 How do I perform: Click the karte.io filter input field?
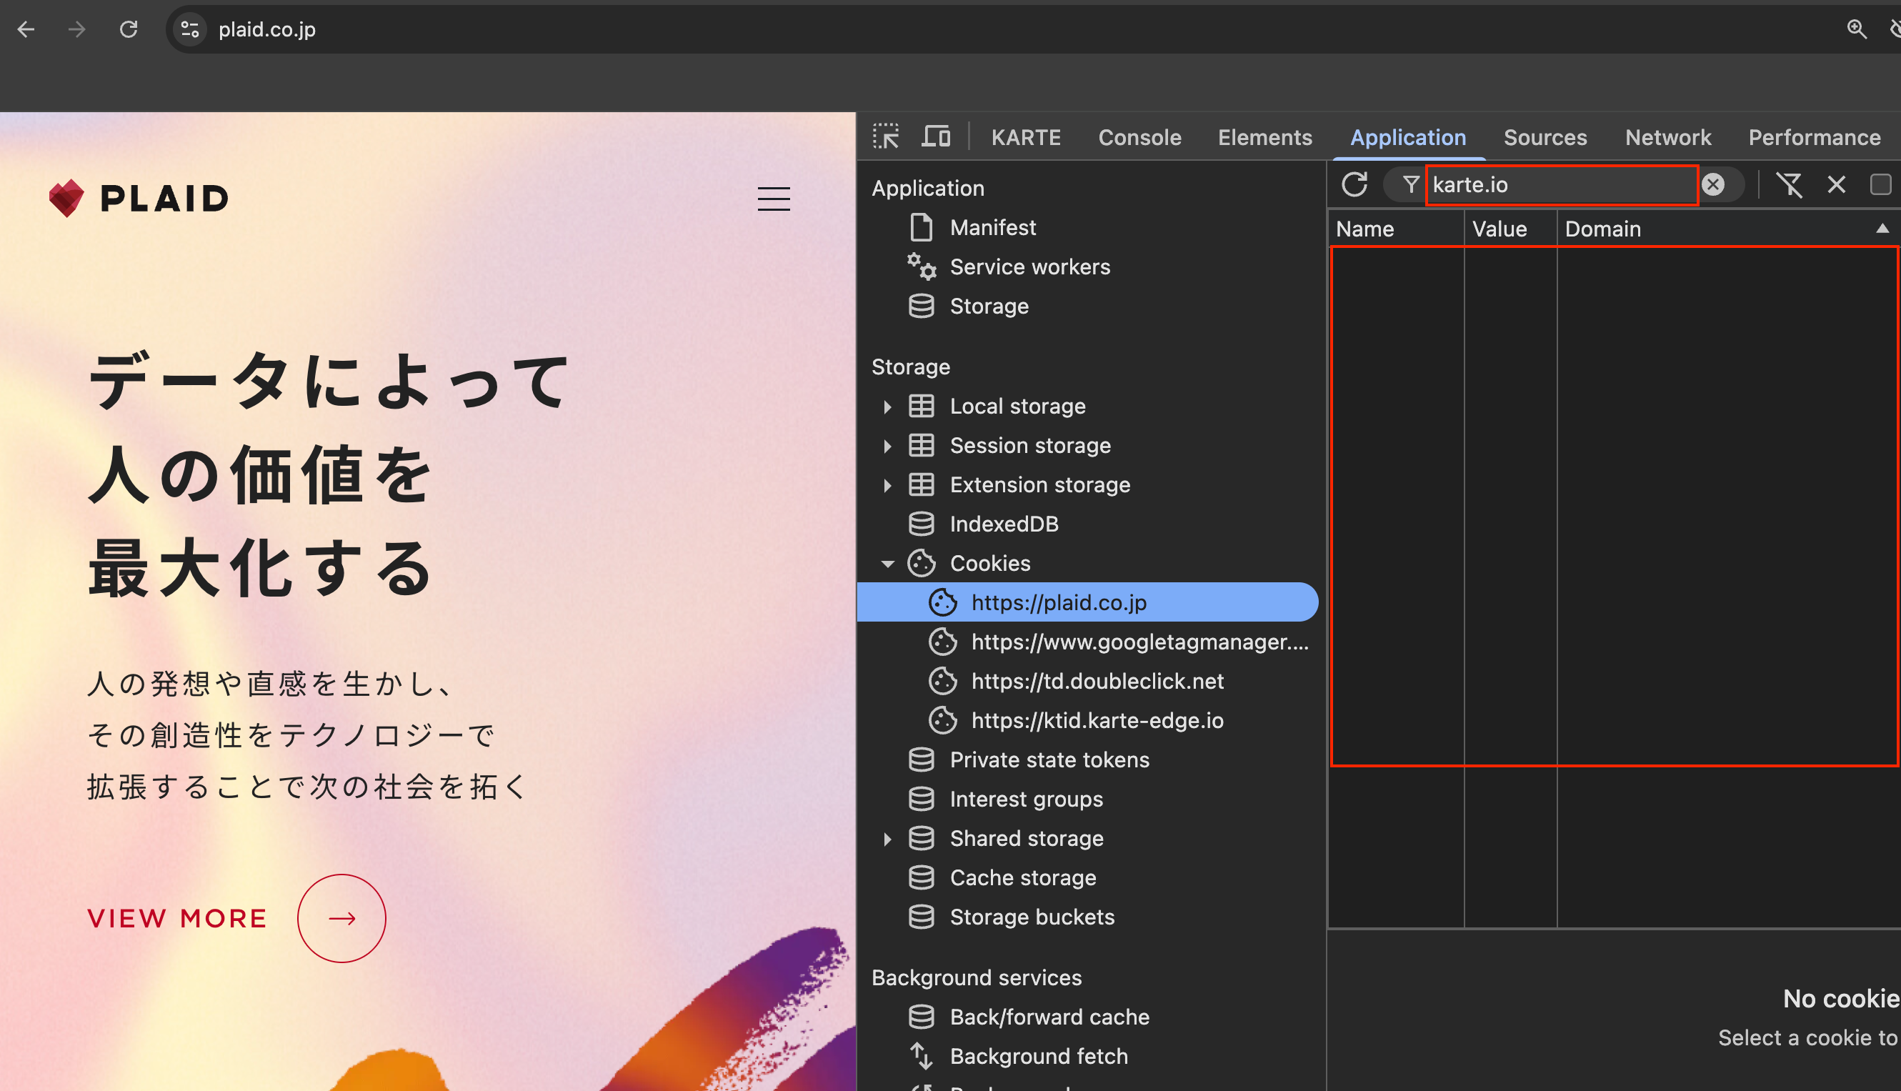pos(1561,184)
